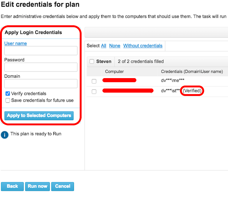Click the dv***\me*** credentials entry
The image size is (228, 199).
[172, 80]
